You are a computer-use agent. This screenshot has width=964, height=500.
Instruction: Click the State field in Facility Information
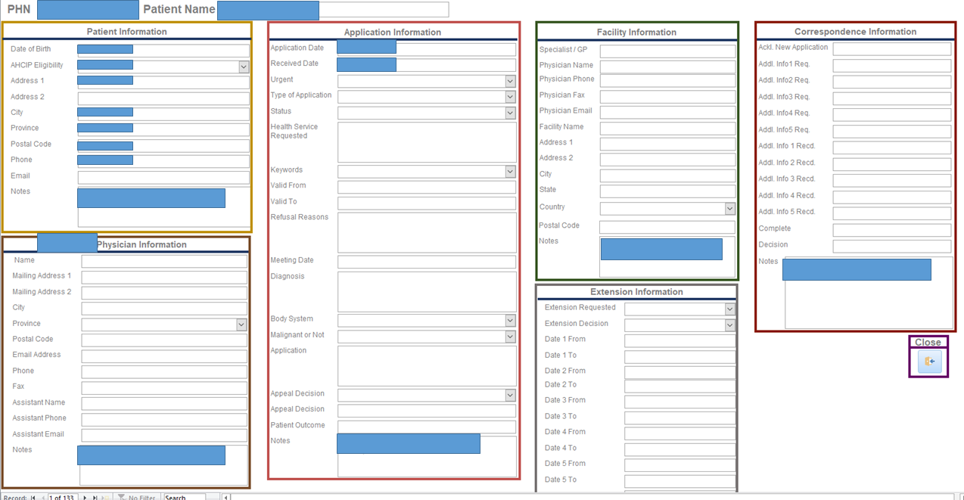click(x=667, y=191)
